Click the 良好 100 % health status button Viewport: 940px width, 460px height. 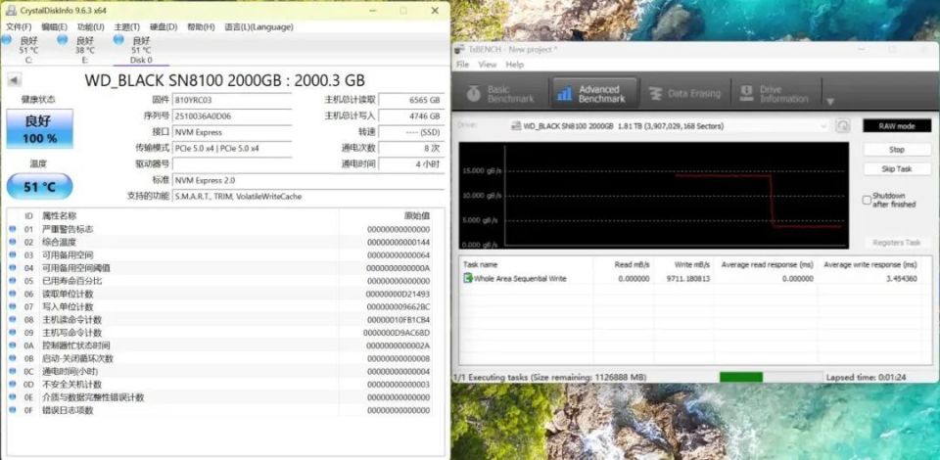coord(39,129)
